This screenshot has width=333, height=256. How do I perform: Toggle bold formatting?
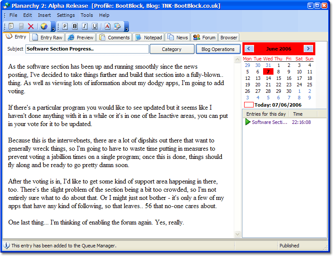[75, 26]
